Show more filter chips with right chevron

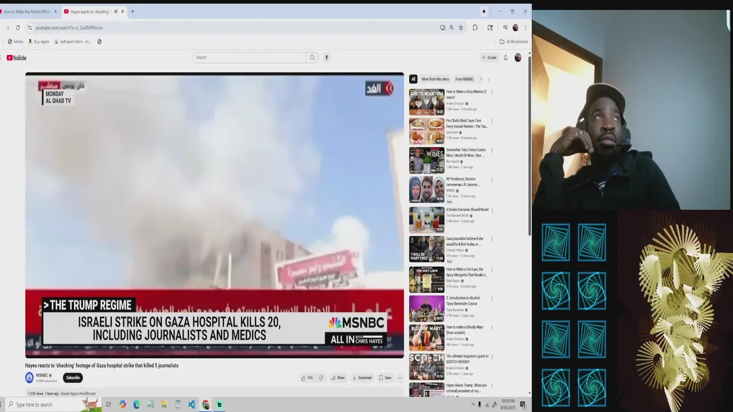[488, 79]
